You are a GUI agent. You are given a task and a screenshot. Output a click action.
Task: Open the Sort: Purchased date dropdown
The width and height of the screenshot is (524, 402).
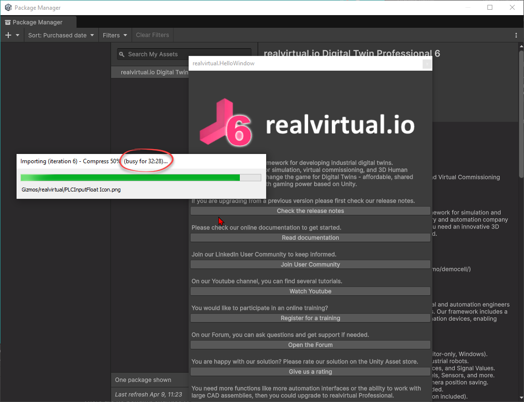[x=61, y=35]
